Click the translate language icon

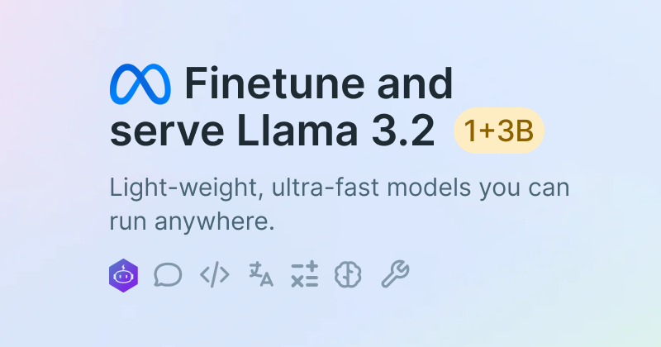[261, 275]
